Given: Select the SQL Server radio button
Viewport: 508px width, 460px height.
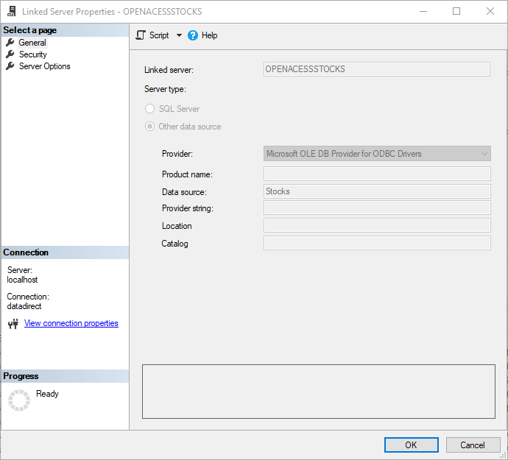Looking at the screenshot, I should coord(150,109).
